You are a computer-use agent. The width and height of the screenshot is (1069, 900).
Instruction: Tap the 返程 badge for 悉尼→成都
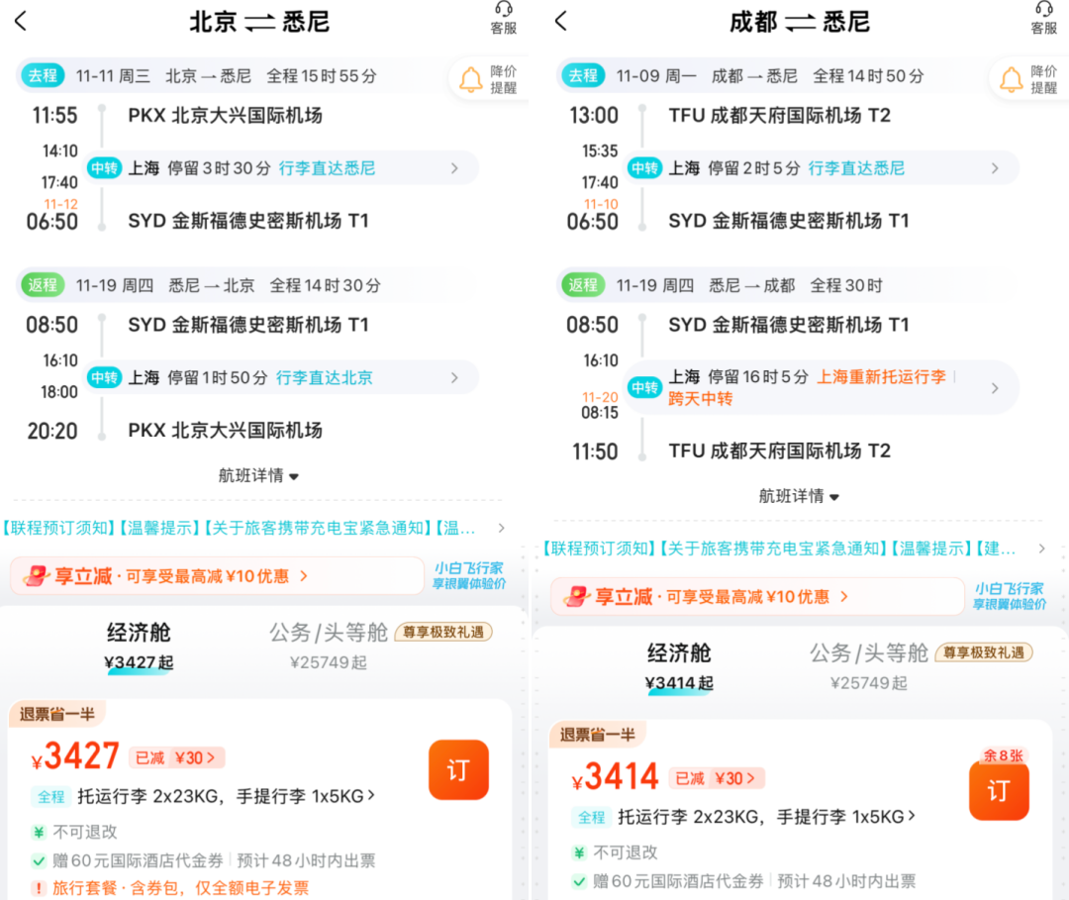pos(583,285)
